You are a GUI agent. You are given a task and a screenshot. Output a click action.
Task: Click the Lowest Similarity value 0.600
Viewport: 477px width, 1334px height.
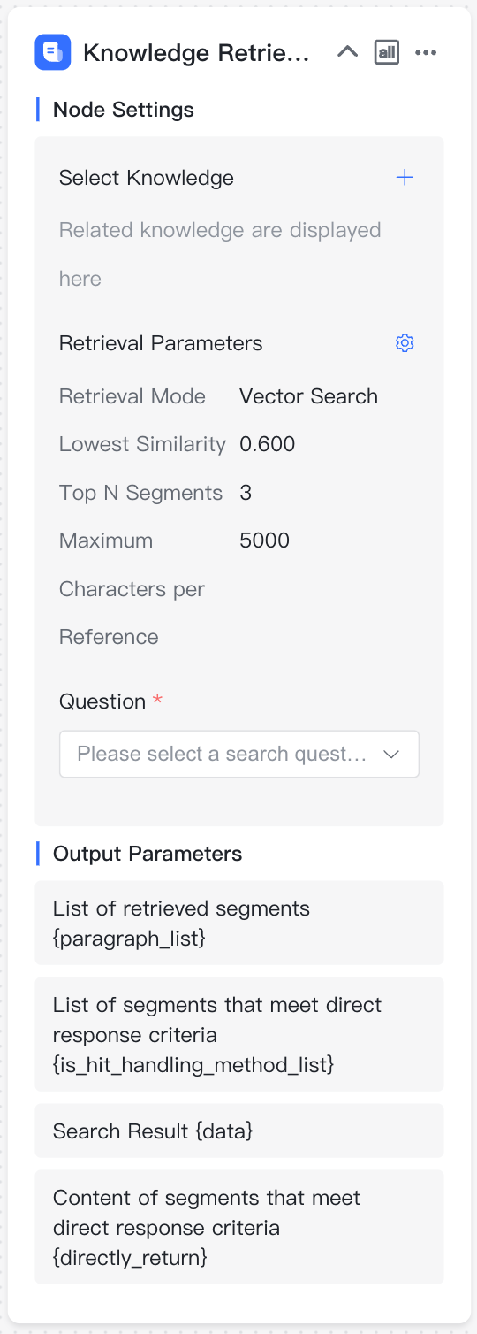click(x=268, y=444)
